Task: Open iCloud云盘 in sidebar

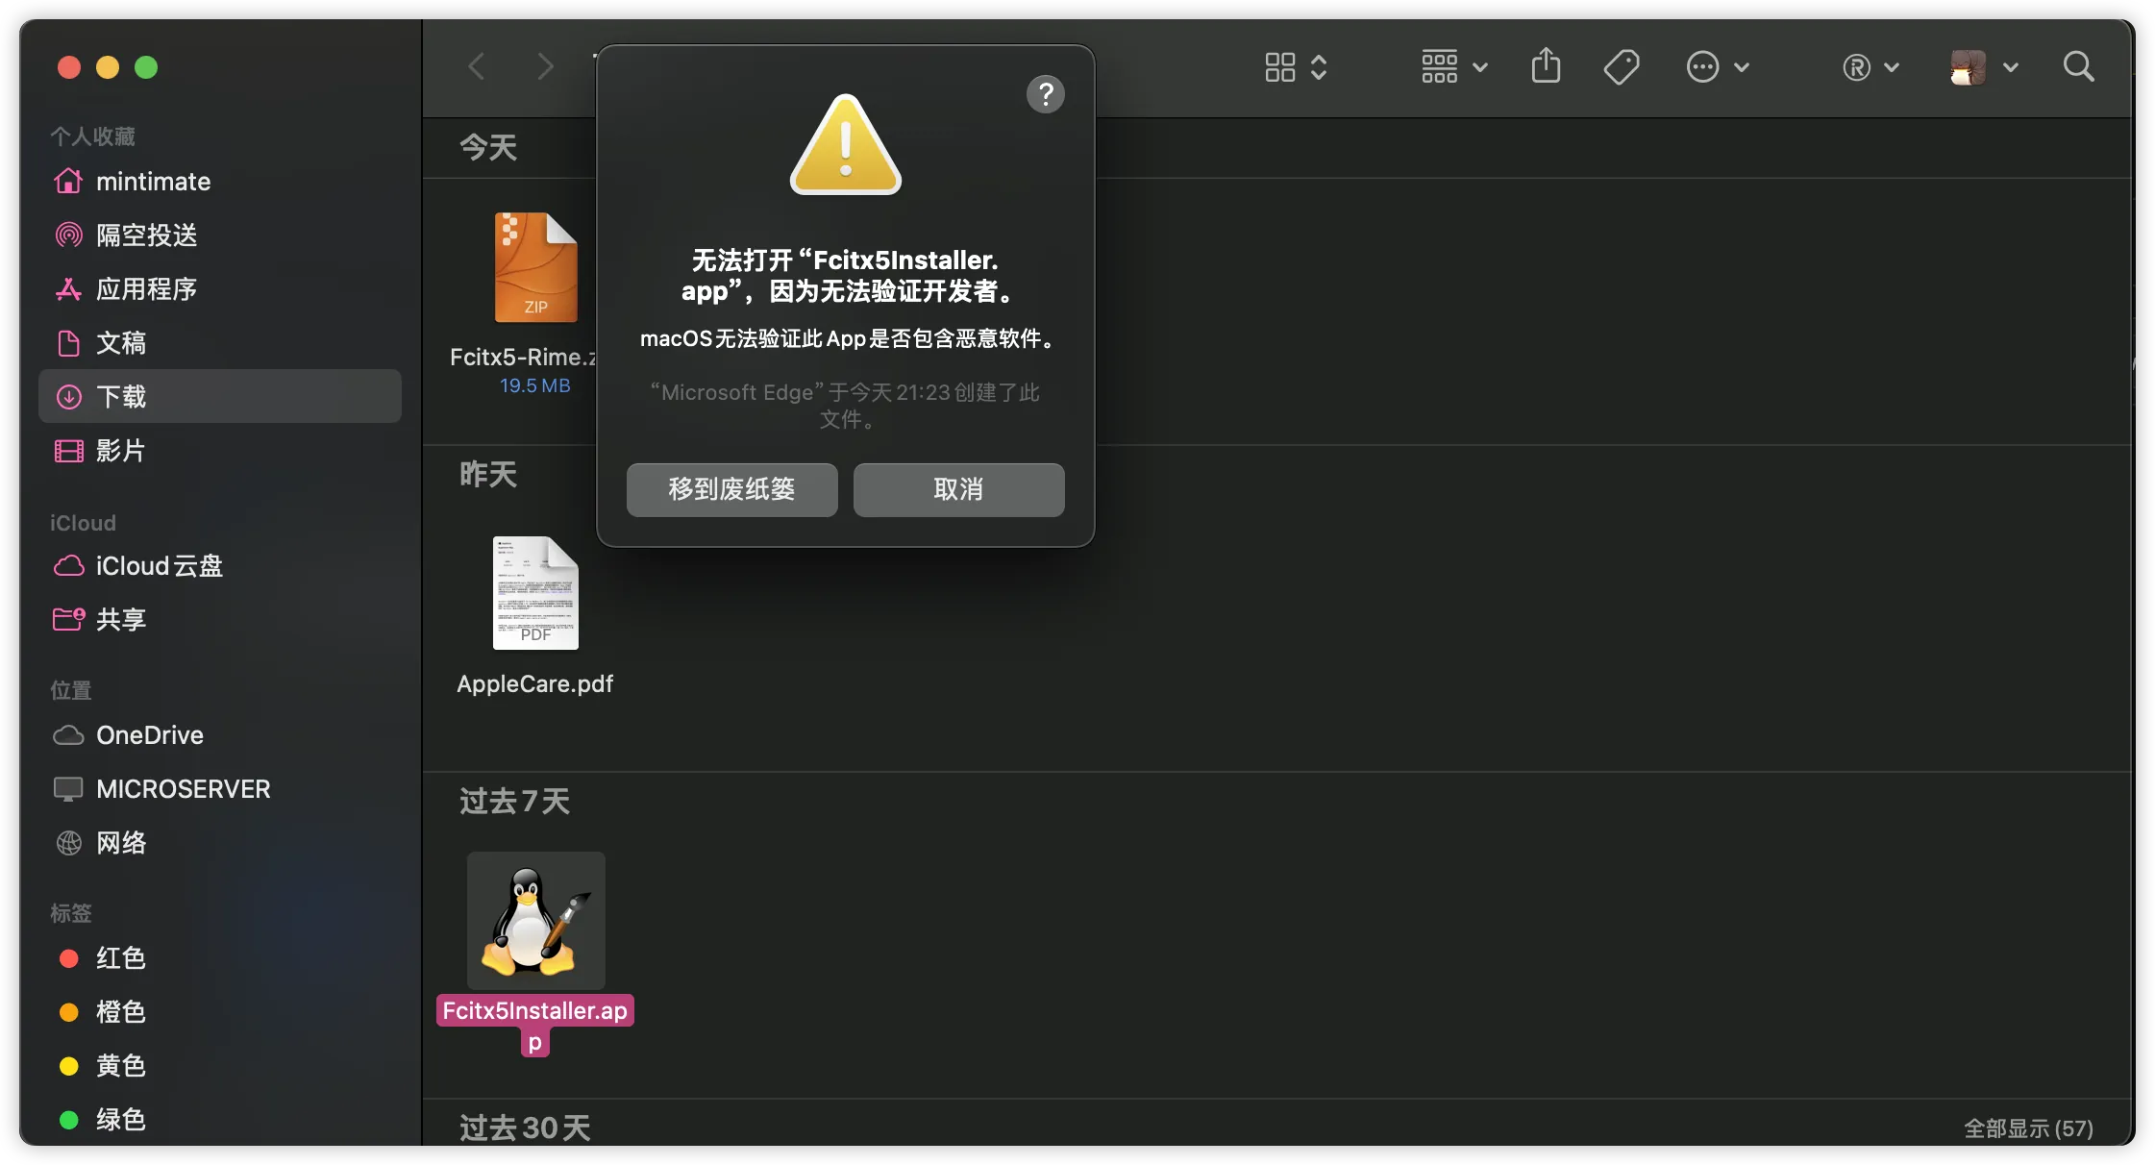Action: tap(219, 566)
